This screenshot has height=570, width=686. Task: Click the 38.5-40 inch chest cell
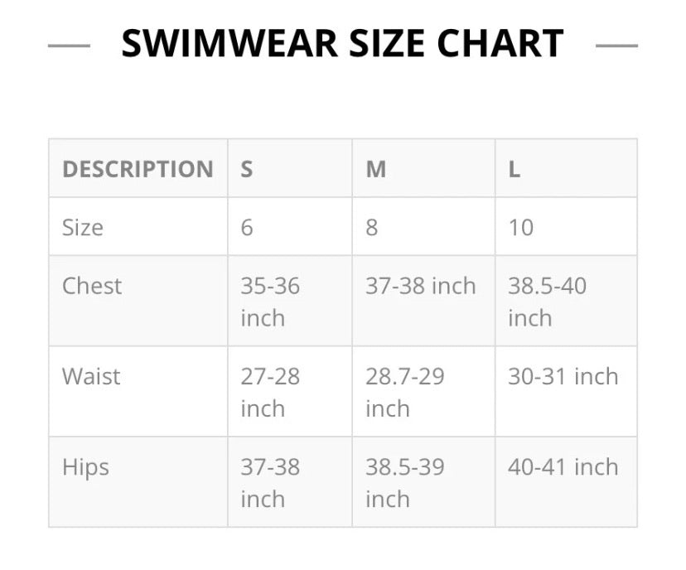tap(547, 302)
